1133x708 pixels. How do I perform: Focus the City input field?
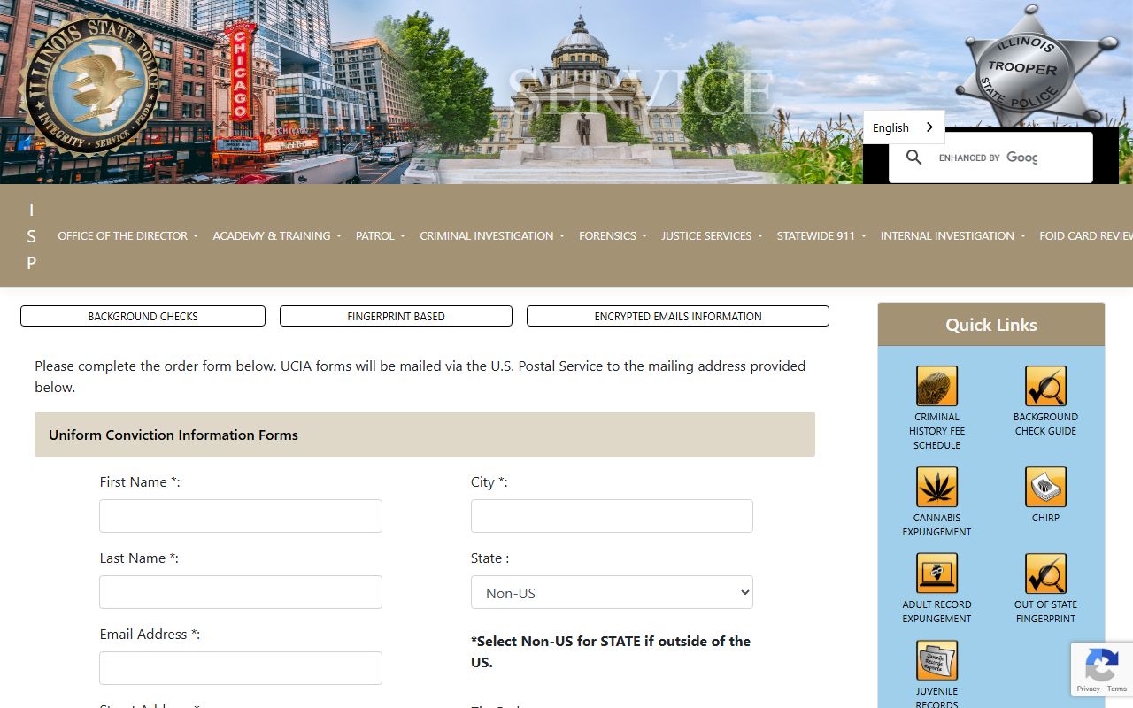[x=612, y=516]
